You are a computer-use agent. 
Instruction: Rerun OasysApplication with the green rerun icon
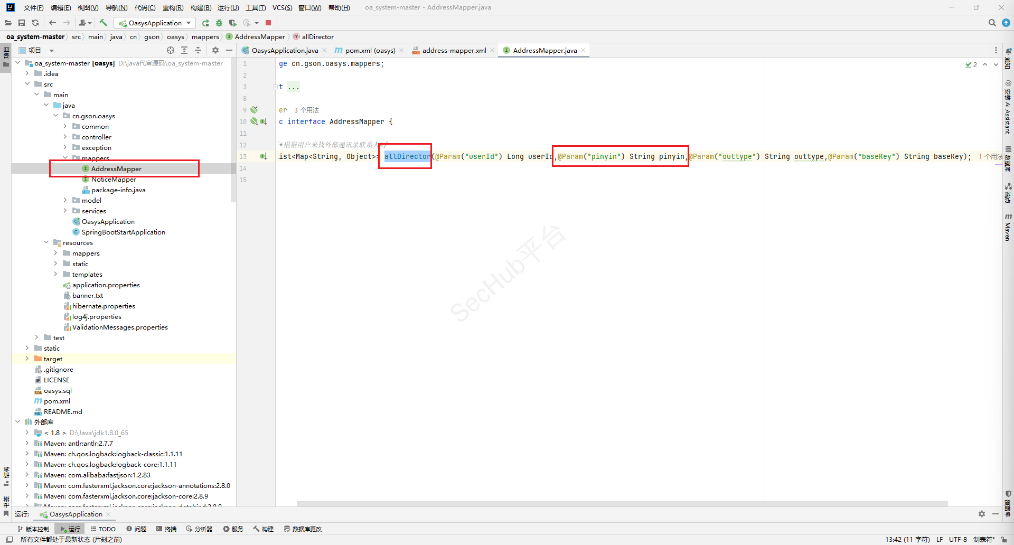pyautogui.click(x=205, y=23)
